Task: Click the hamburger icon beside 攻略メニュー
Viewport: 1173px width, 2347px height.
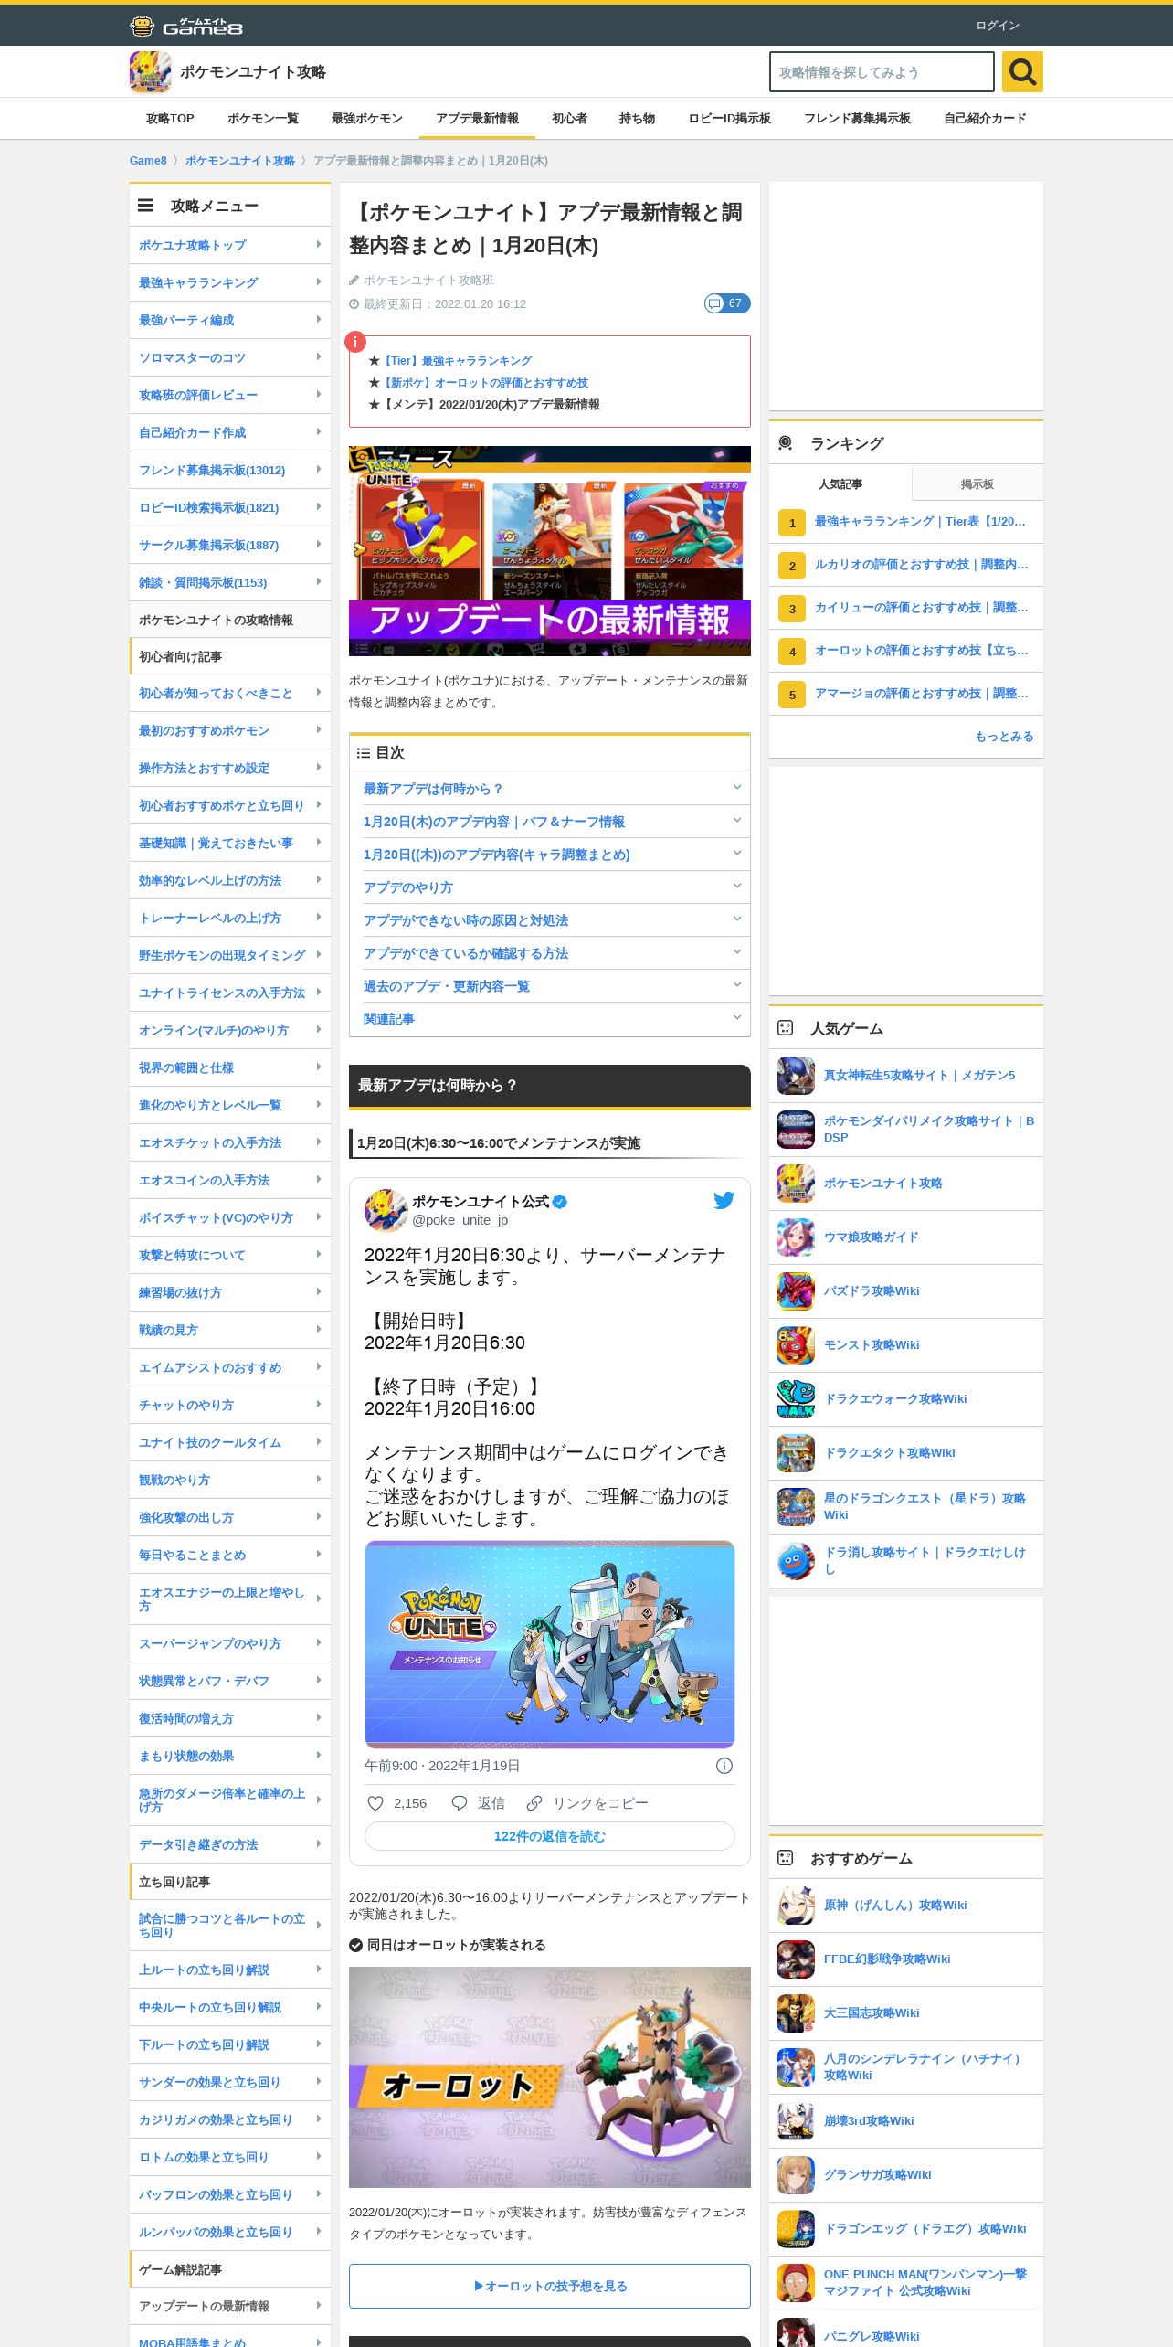Action: tap(145, 206)
